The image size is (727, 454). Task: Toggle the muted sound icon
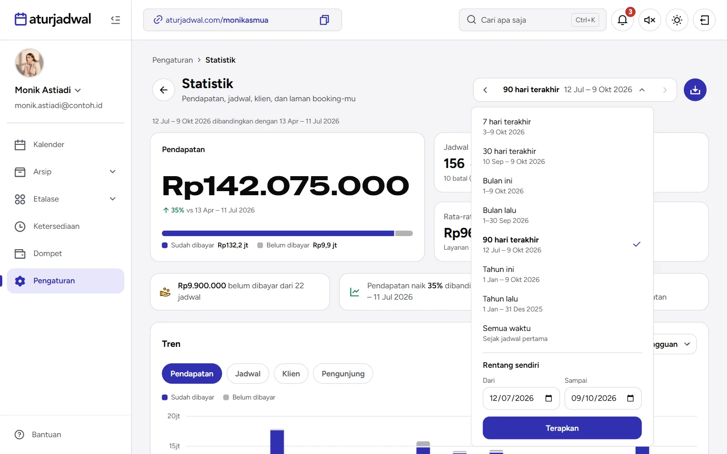(x=650, y=20)
